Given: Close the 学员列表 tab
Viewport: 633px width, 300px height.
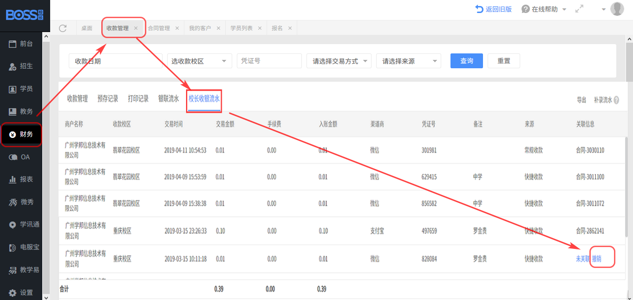Looking at the screenshot, I should pos(260,28).
